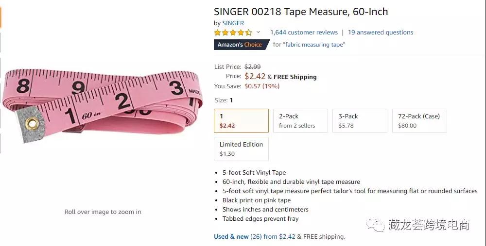Expand the ratings dropdown chevron
The width and height of the screenshot is (486, 246).
click(x=258, y=33)
